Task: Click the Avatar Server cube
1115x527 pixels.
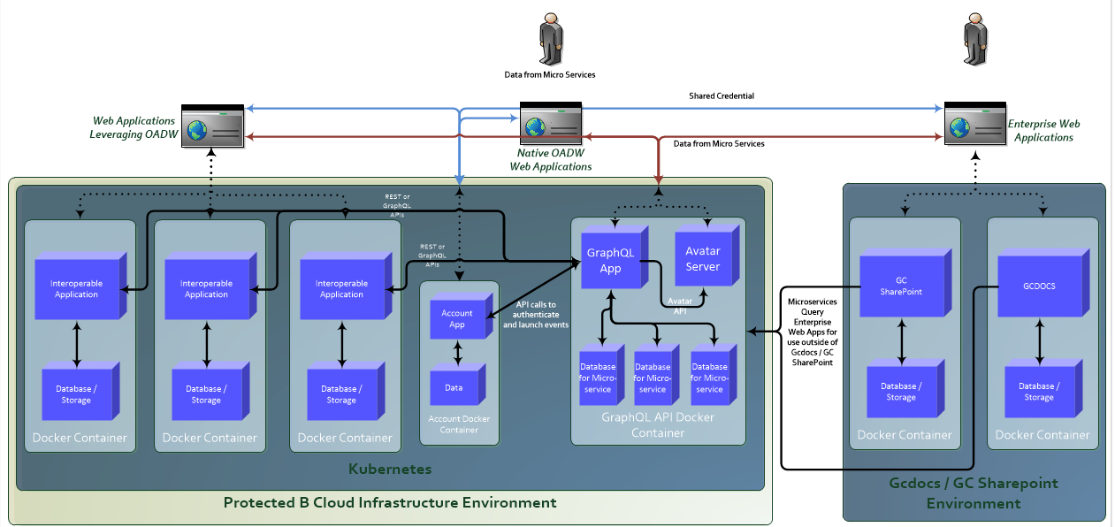Action: [x=706, y=257]
